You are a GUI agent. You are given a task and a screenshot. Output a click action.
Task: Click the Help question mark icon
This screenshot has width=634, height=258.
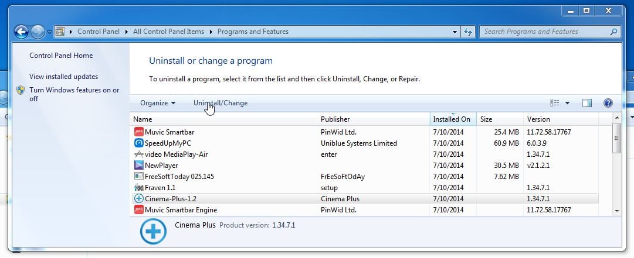608,103
